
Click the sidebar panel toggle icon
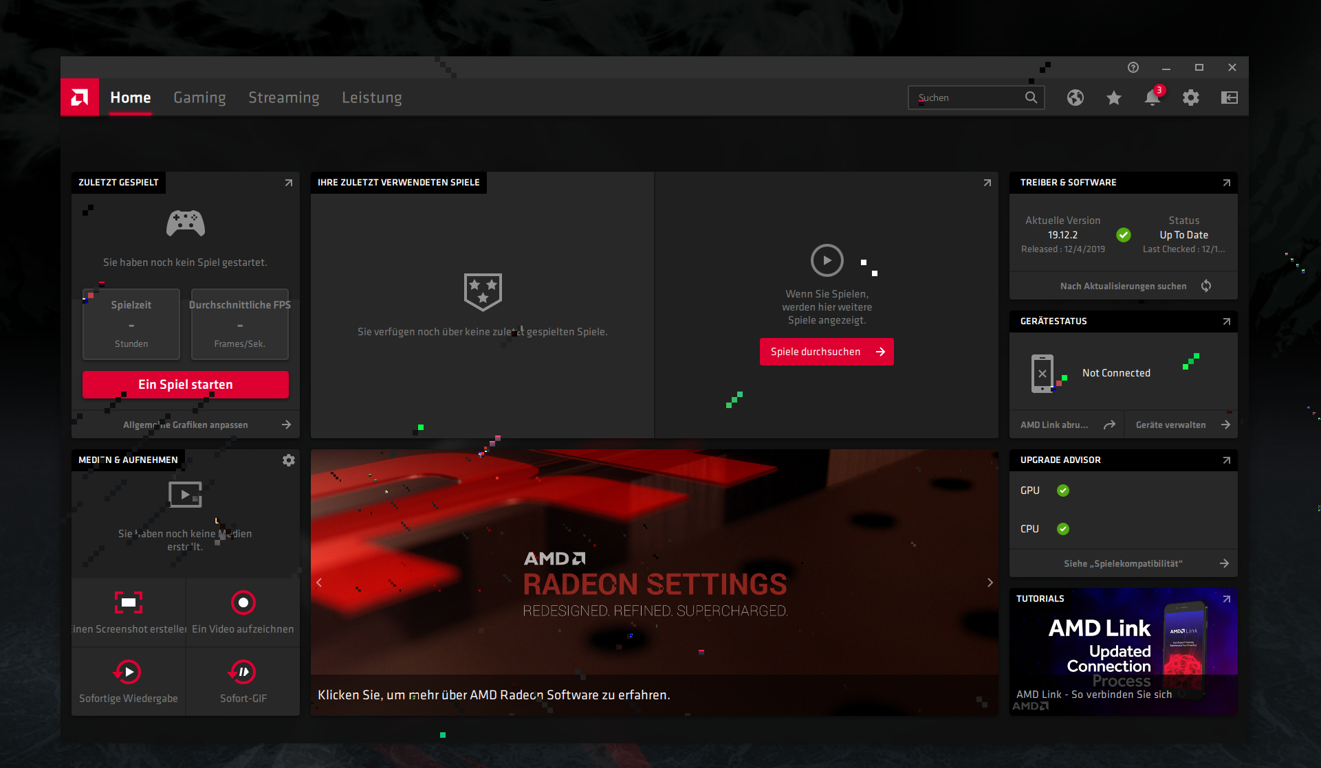click(x=1230, y=98)
